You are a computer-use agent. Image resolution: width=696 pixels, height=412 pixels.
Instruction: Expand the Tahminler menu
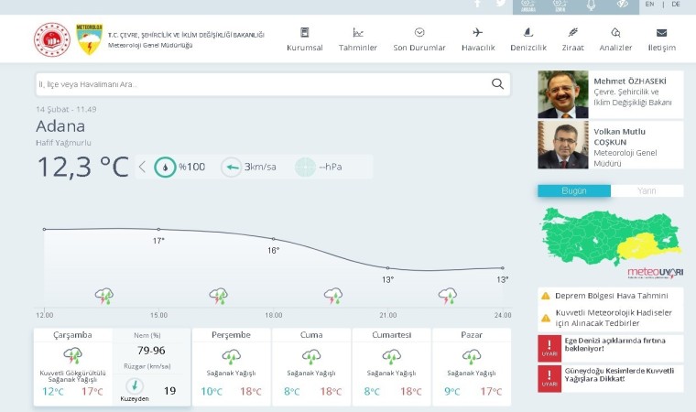coord(358,39)
